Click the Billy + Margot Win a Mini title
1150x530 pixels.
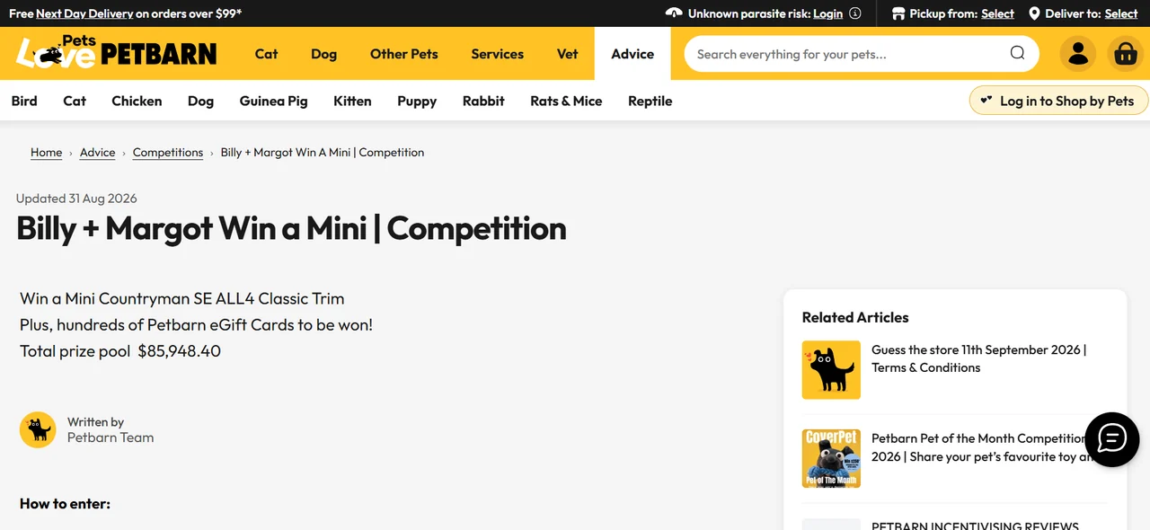[x=291, y=229]
